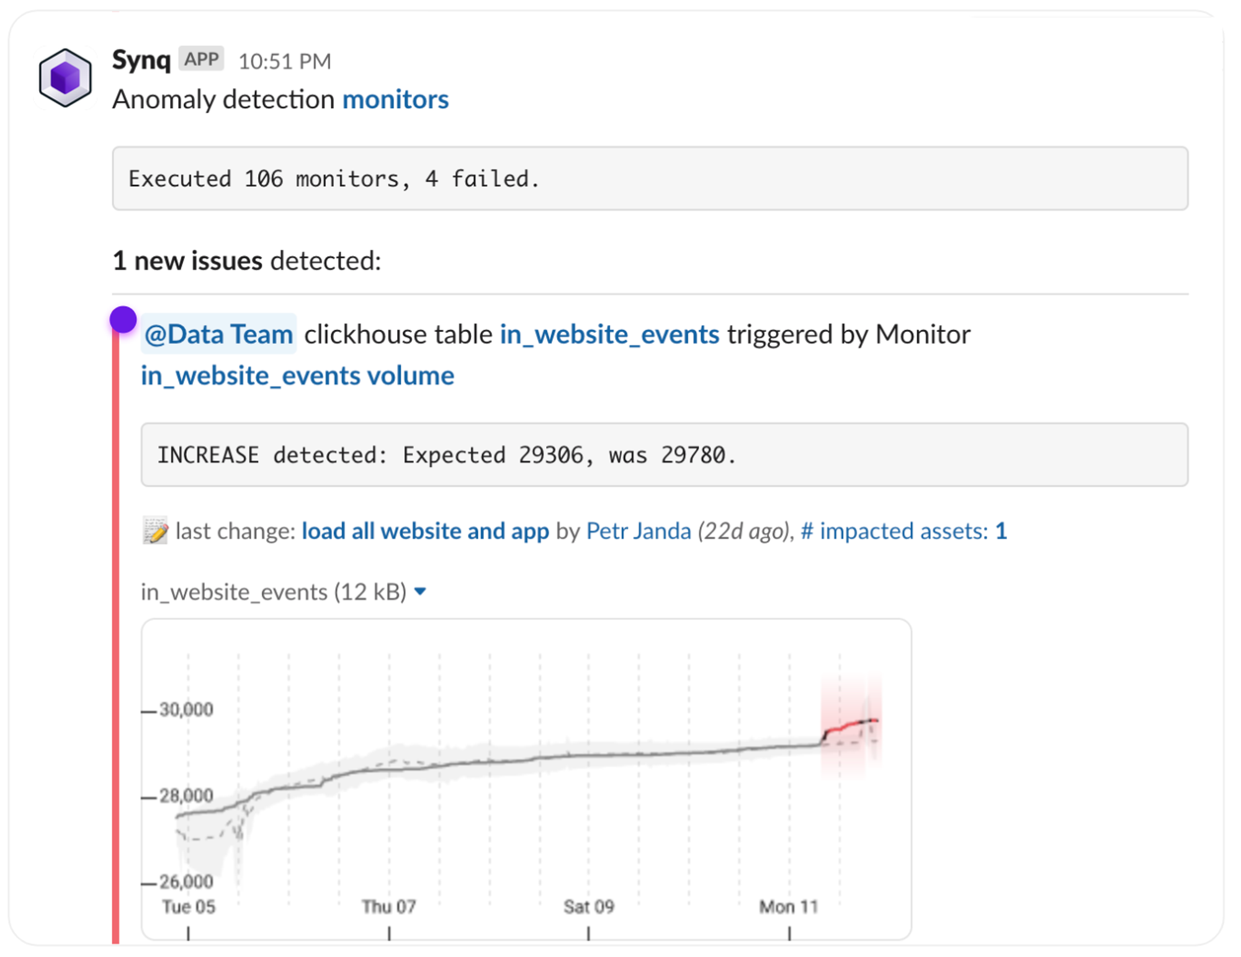Open the monitors link
This screenshot has width=1241, height=957.
[395, 99]
